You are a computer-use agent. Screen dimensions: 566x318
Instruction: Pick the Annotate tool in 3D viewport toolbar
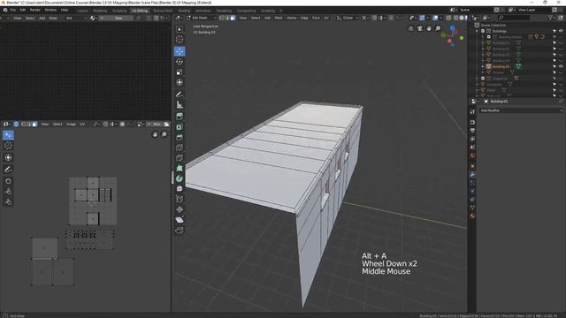[180, 95]
